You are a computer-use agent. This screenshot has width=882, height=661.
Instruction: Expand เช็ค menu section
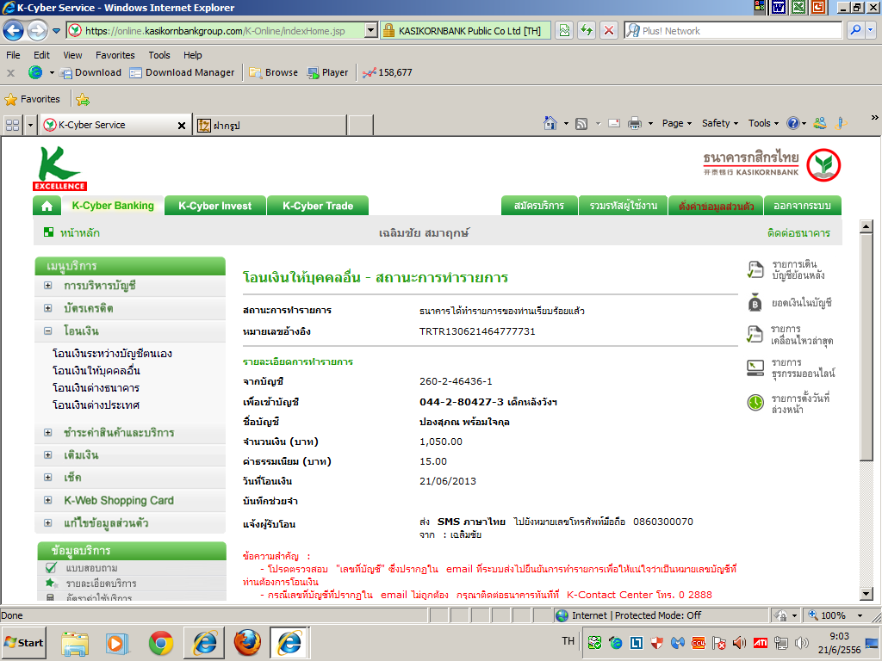point(48,478)
